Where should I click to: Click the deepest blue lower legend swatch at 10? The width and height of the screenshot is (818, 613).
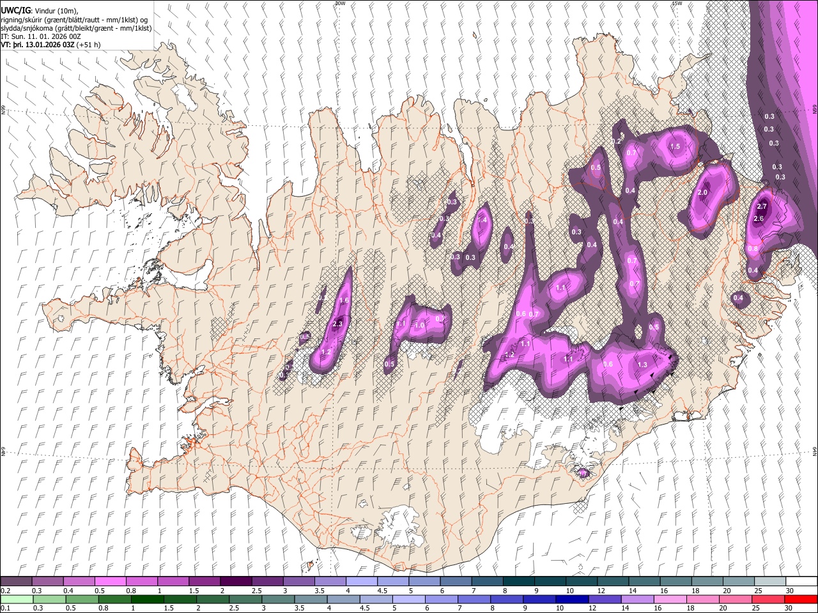click(571, 600)
